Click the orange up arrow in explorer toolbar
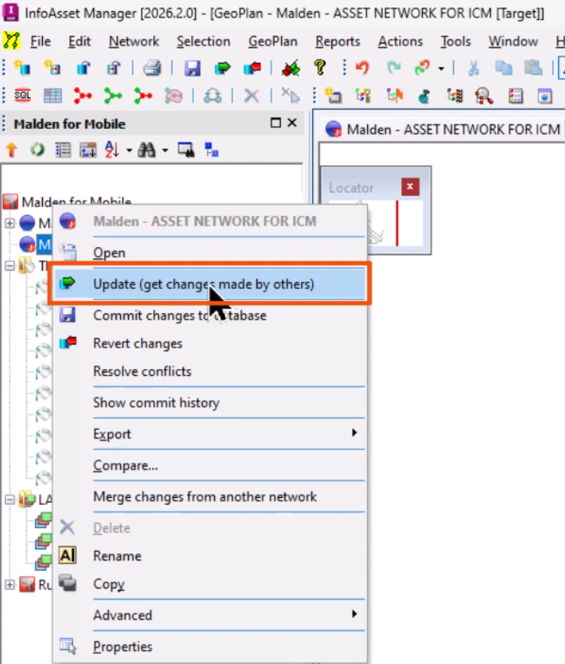 pyautogui.click(x=12, y=150)
